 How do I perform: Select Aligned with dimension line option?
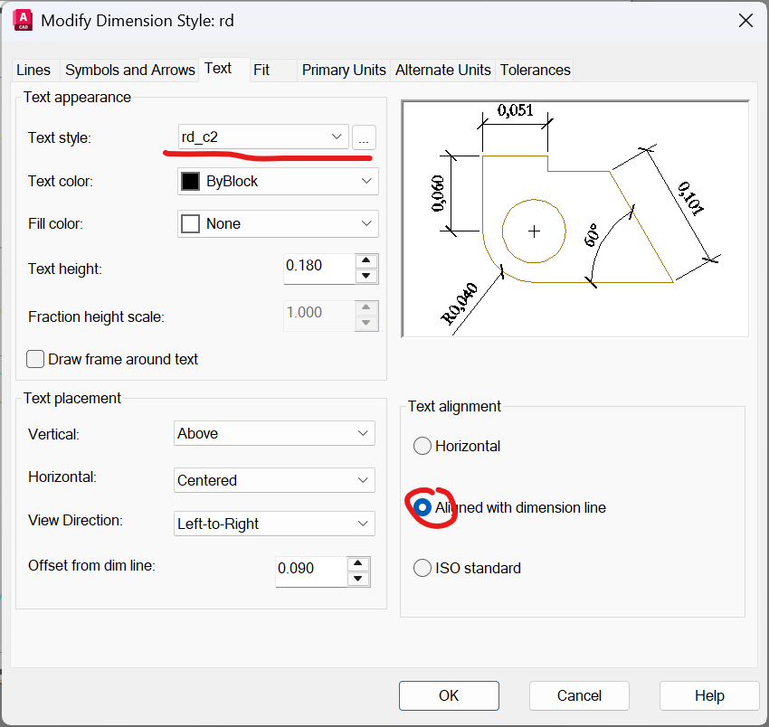[x=422, y=507]
